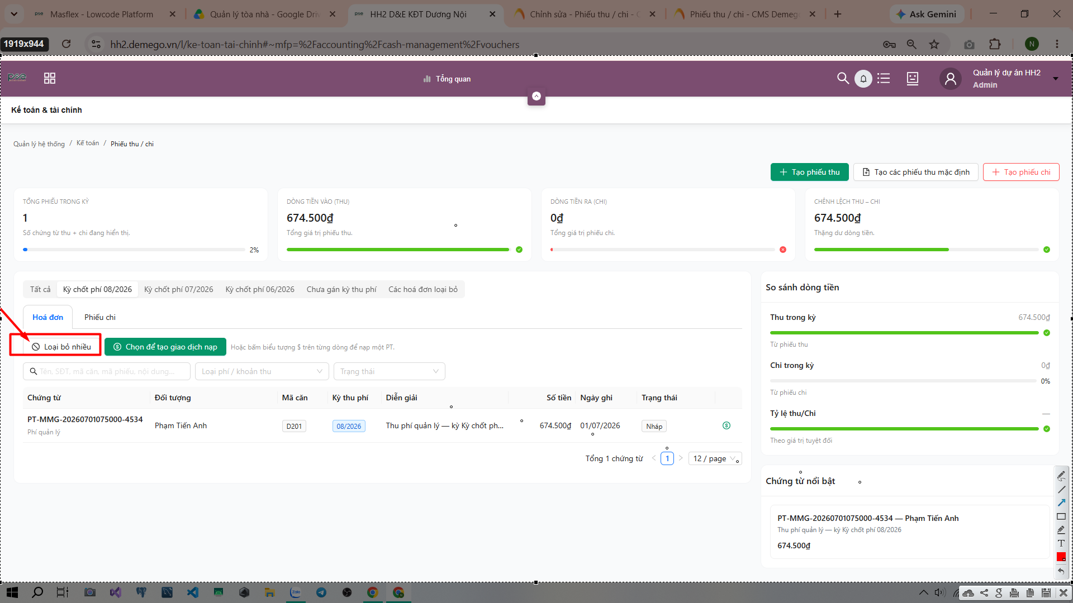Open the Trạng thái filter dropdown
The width and height of the screenshot is (1073, 603).
[x=389, y=371]
